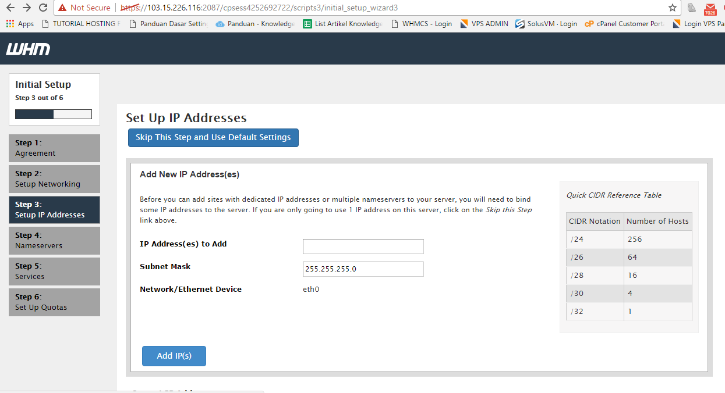Click the email notification icon showing 7026
Viewport: 725px width, 393px height.
click(x=711, y=10)
